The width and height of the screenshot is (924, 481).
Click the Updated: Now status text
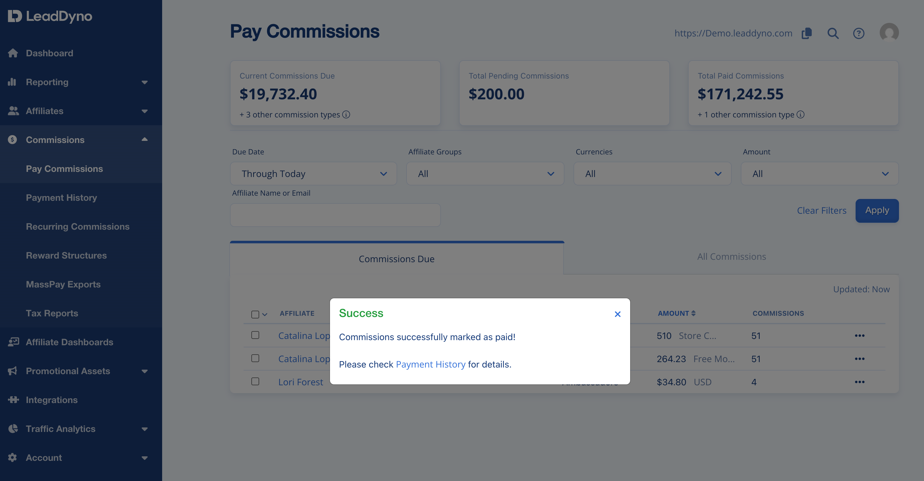pyautogui.click(x=861, y=289)
